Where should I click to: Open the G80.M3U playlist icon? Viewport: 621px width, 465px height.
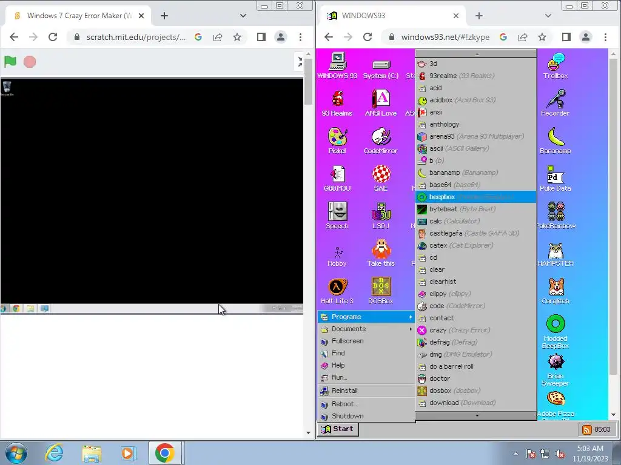337,179
